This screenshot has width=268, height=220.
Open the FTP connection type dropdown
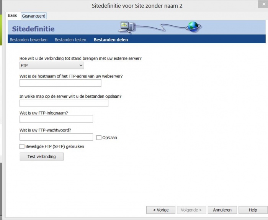coord(52,66)
